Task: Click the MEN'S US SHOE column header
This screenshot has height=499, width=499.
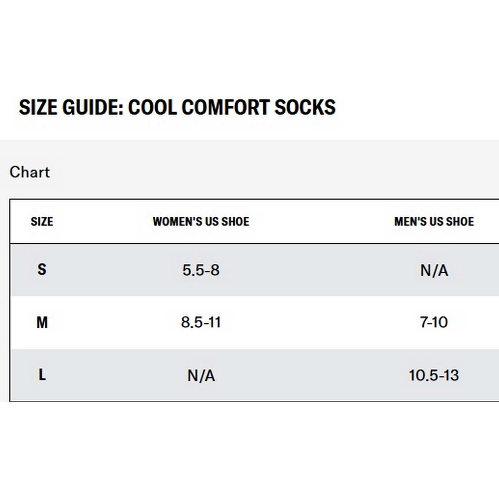Action: coord(434,221)
